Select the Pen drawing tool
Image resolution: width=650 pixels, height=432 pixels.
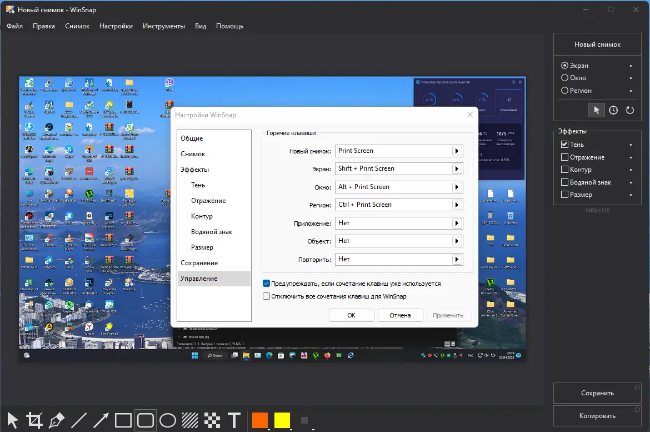tap(56, 420)
